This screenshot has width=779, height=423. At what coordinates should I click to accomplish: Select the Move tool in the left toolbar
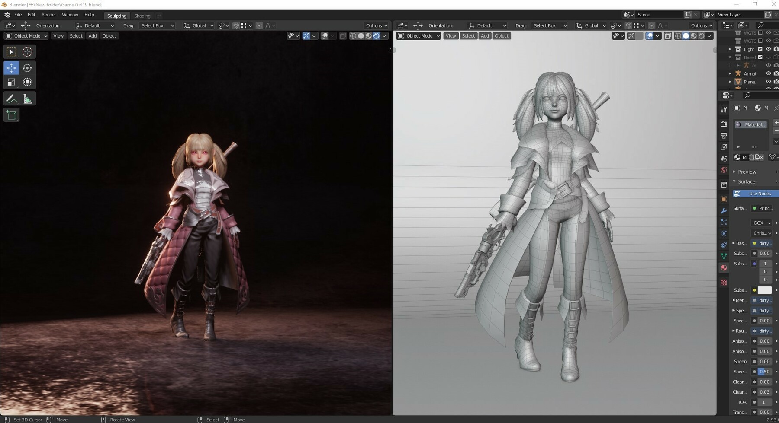(x=12, y=68)
